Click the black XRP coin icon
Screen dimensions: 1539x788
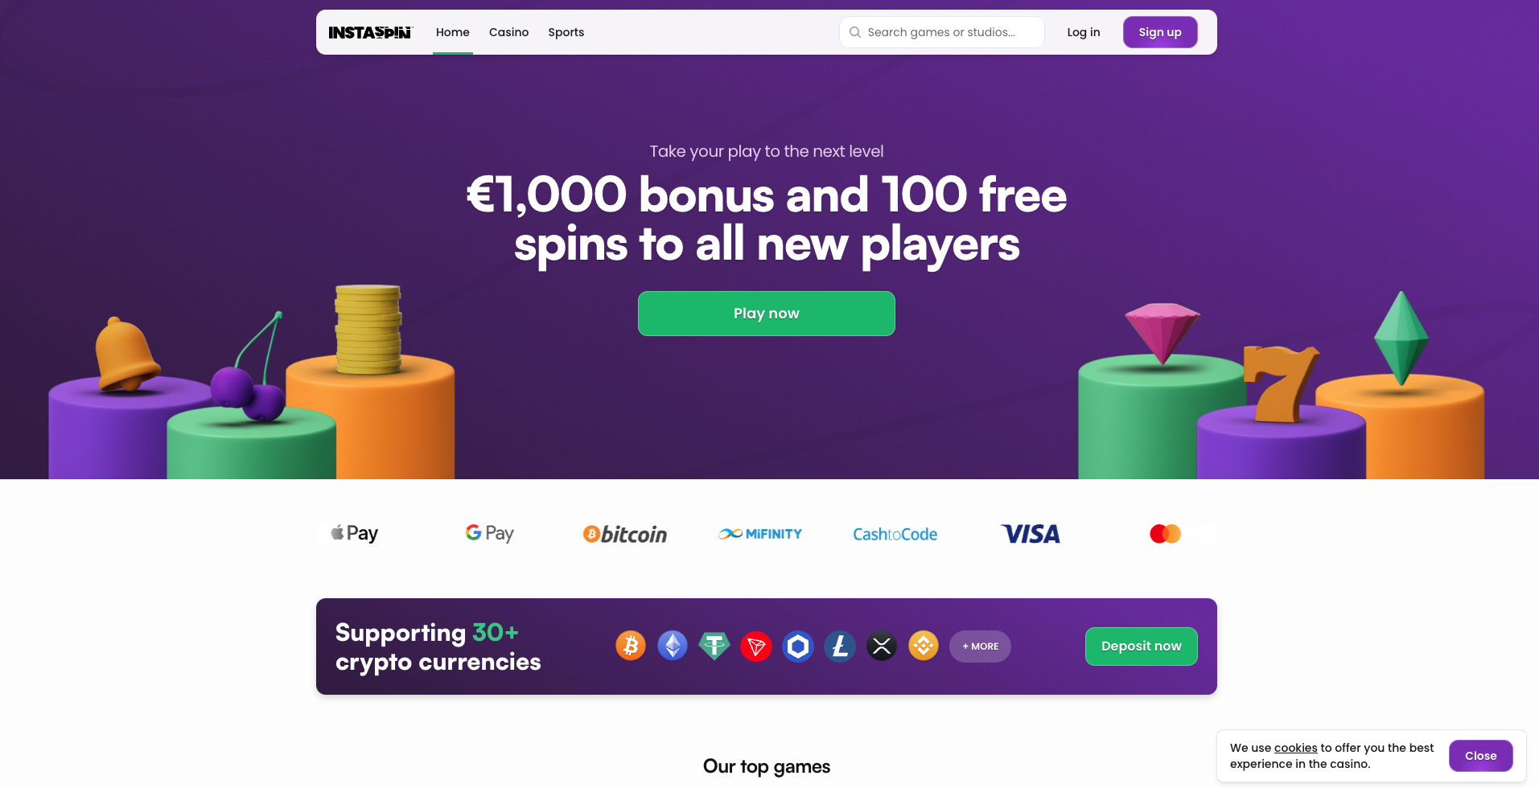(882, 646)
